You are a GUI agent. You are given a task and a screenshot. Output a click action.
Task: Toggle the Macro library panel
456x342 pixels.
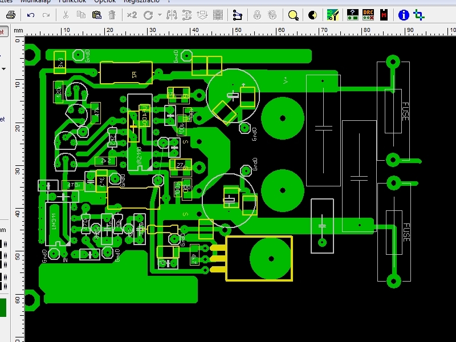(x=384, y=15)
